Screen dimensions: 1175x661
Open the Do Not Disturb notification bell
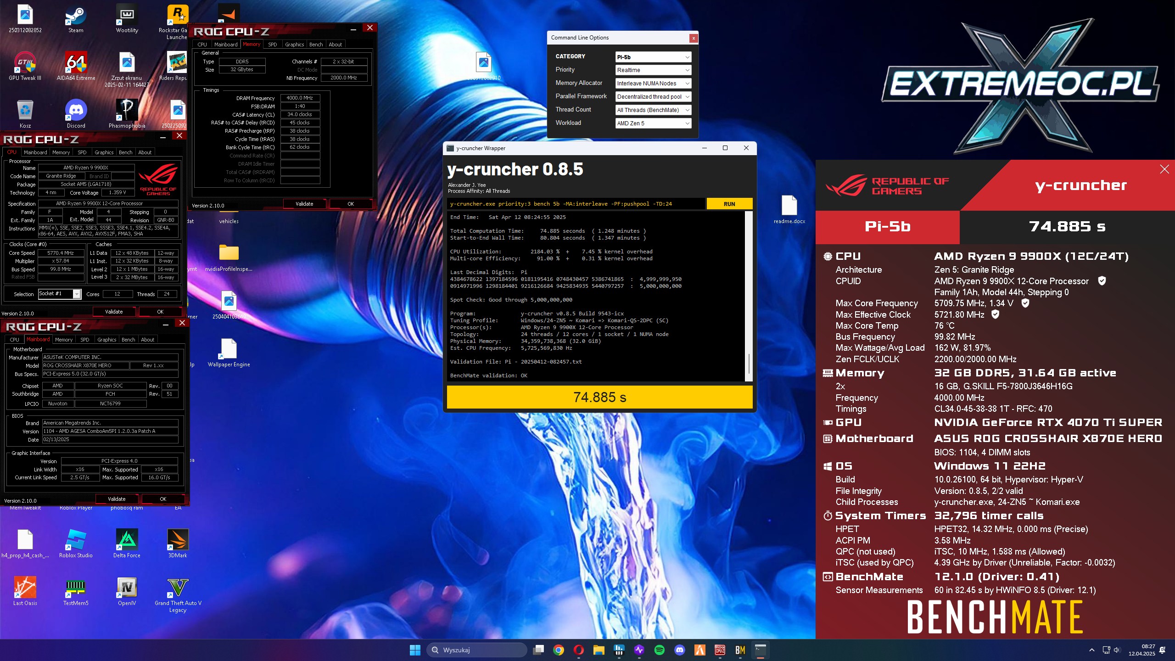coord(1163,650)
